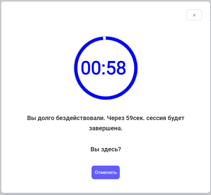
Task: Click the word "Вы" before "долго"
Action: (x=31, y=118)
